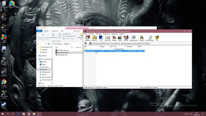The image size is (206, 116).
Task: Select Изображения in Explorer sidebar
Action: coord(45,72)
